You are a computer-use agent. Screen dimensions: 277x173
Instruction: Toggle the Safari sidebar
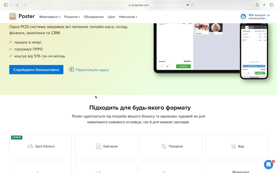click(x=6, y=5)
